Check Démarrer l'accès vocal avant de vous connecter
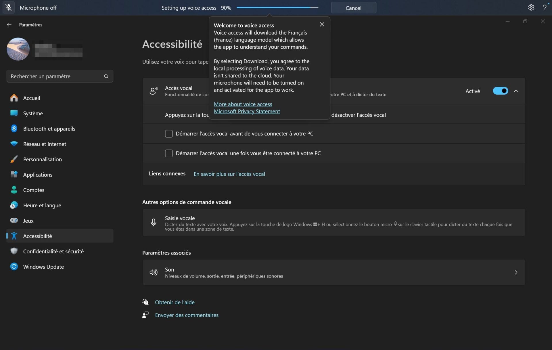Screen dimensions: 552x350 (169, 134)
